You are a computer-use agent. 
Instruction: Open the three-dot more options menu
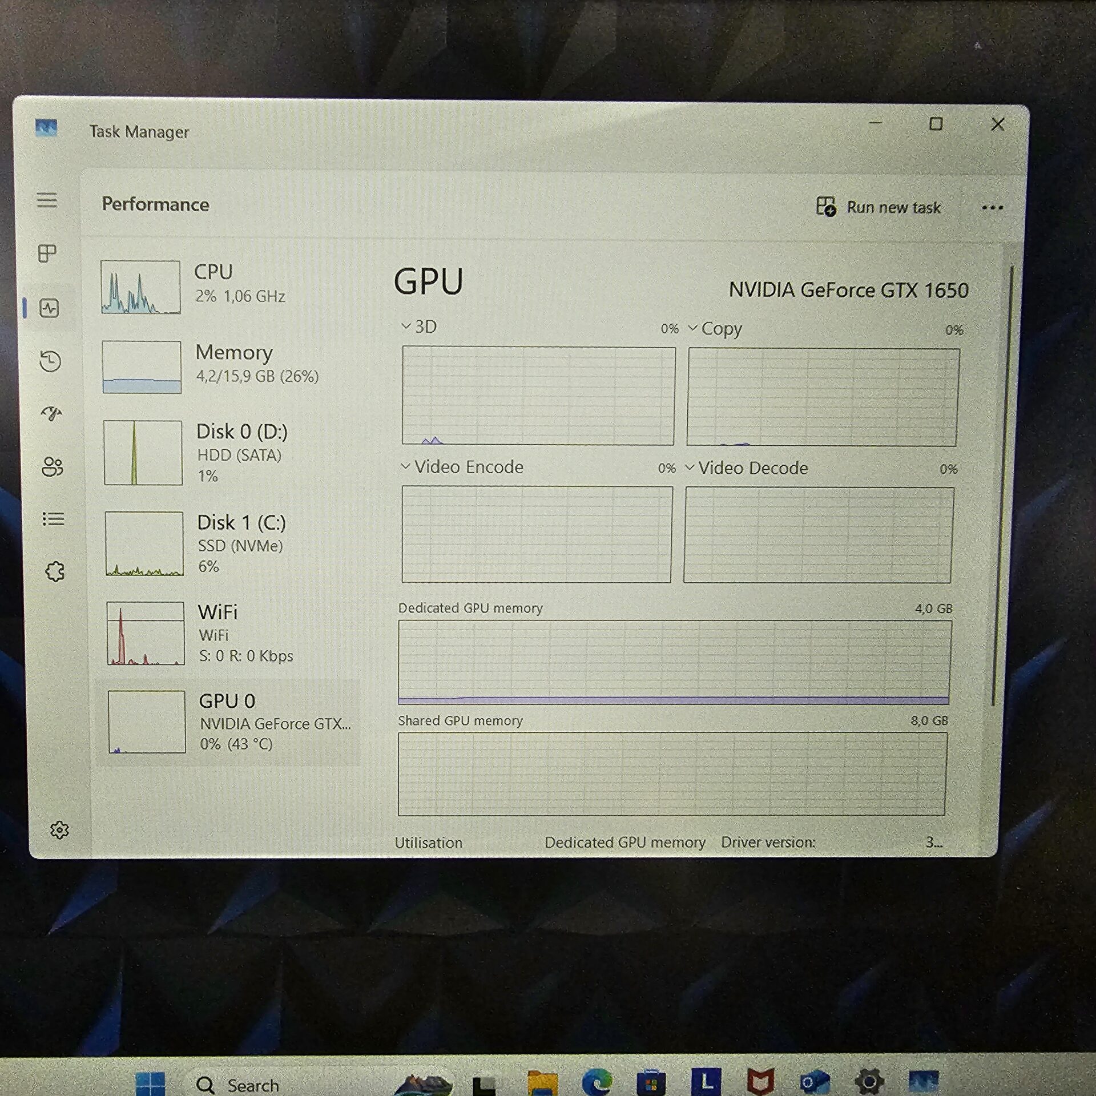click(992, 208)
